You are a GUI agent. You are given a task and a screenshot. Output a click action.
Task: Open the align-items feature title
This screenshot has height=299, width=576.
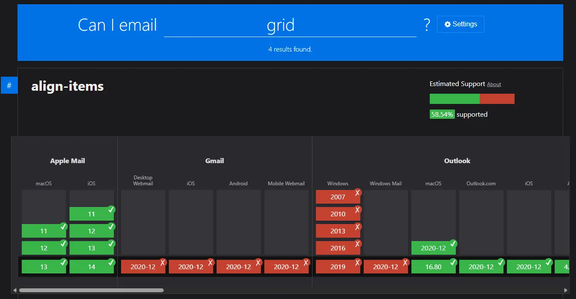(x=67, y=86)
